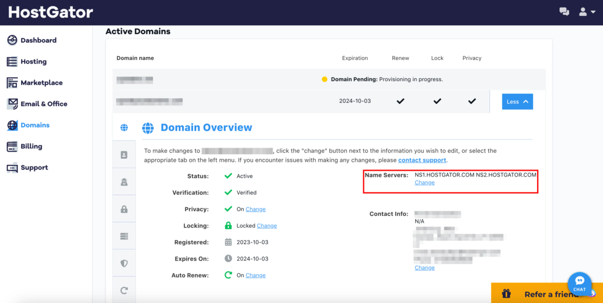Toggle the Privacy checkmark for the domain
603x303 pixels.
pos(472,101)
